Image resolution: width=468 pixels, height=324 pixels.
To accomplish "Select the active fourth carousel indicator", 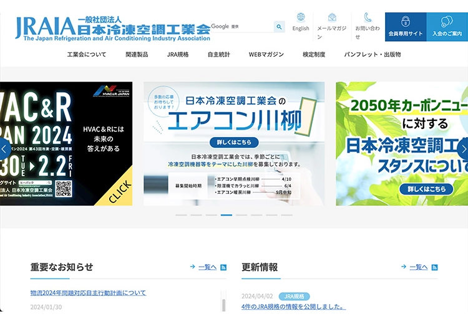I will click(227, 215).
